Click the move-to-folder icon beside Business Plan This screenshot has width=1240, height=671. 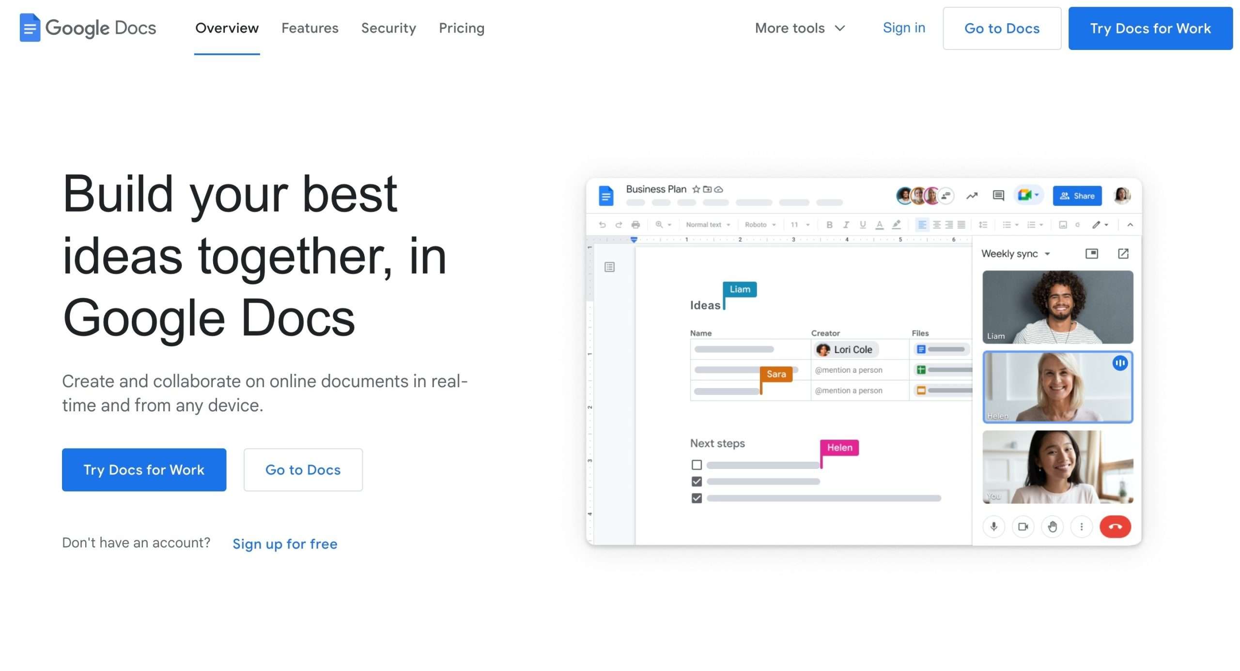point(707,189)
